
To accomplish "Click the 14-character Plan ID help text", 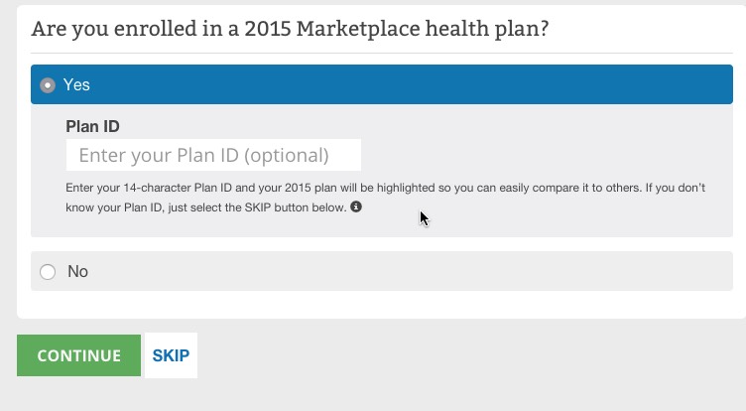I will point(298,189).
